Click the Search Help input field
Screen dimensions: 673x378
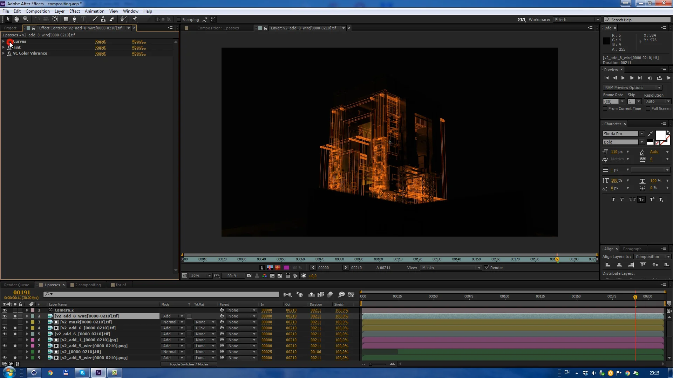click(637, 20)
